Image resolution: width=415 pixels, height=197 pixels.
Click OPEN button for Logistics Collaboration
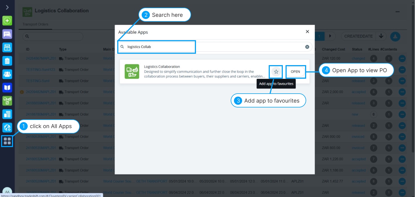click(295, 72)
